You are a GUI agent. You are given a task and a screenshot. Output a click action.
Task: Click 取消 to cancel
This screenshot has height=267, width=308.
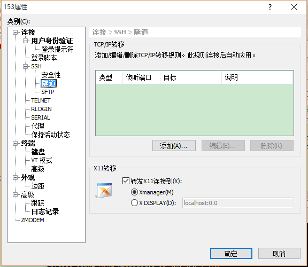279,254
